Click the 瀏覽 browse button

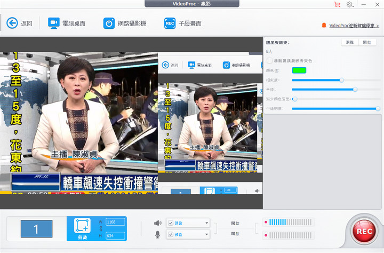pos(350,42)
